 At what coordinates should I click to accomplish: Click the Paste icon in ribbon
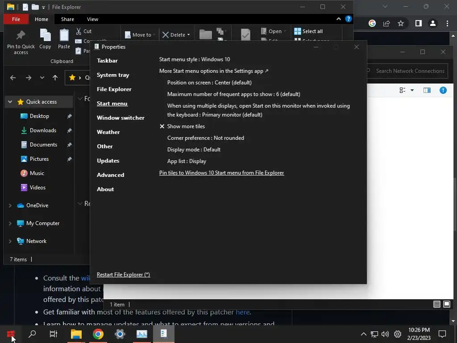[x=64, y=35]
